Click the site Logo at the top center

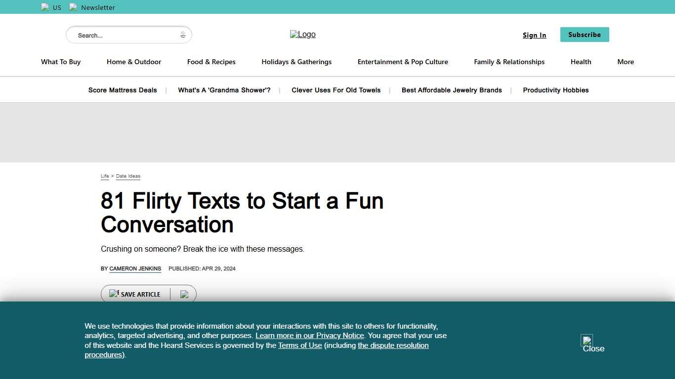tap(302, 34)
